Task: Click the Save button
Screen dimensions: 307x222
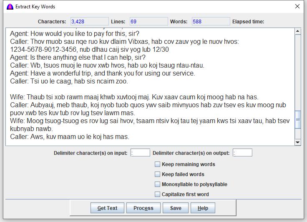Action: 176,208
